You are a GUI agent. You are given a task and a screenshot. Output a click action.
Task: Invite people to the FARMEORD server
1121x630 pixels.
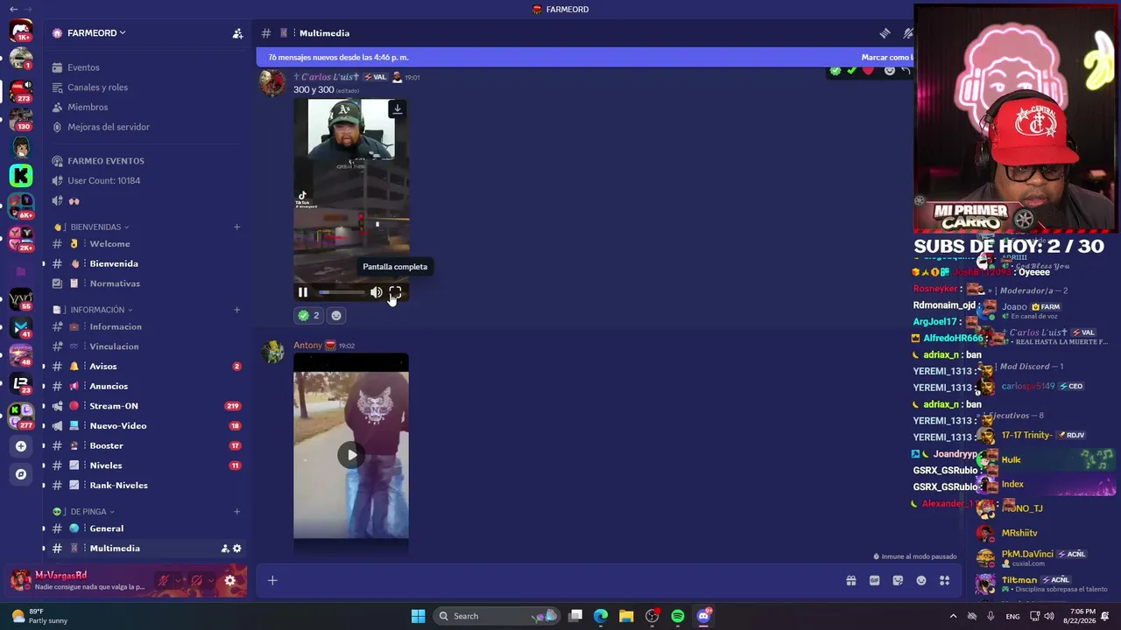[x=237, y=33]
